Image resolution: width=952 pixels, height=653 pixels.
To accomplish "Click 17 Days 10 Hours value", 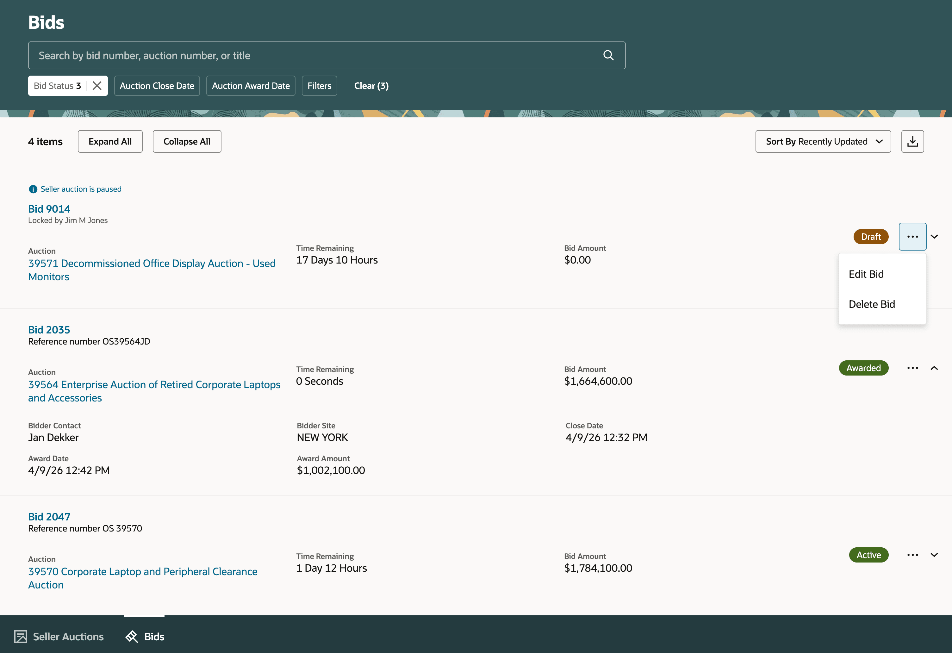I will [337, 260].
